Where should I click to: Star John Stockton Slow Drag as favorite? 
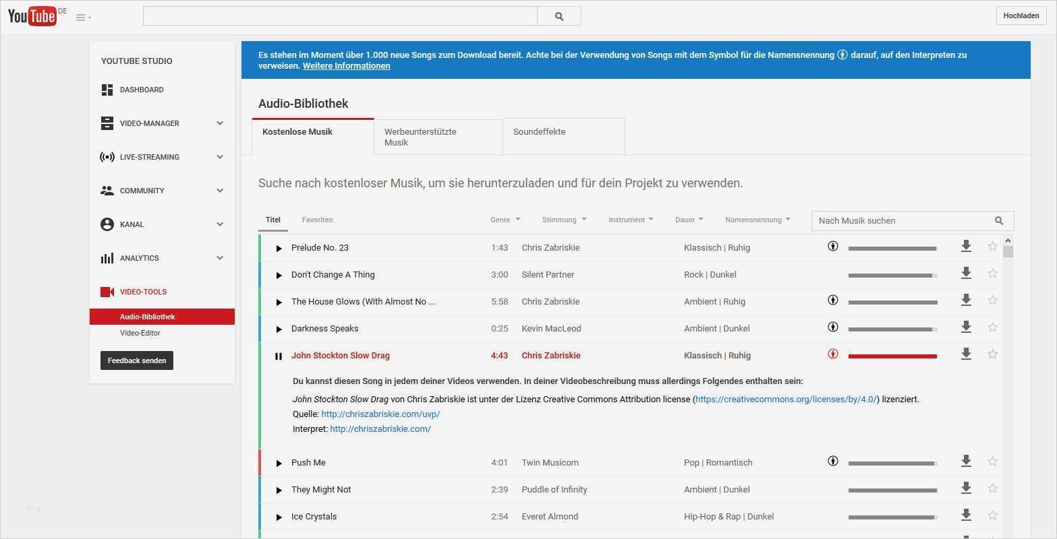tap(992, 354)
